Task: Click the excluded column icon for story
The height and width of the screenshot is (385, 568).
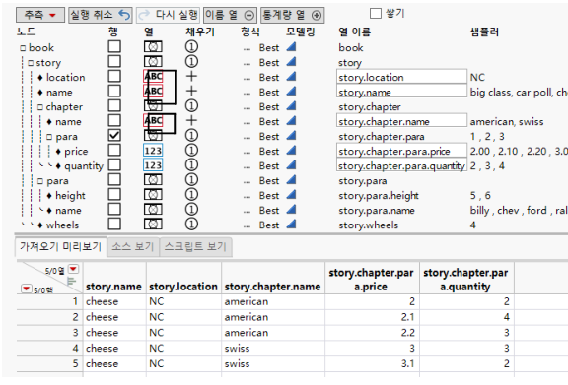Action: point(153,61)
